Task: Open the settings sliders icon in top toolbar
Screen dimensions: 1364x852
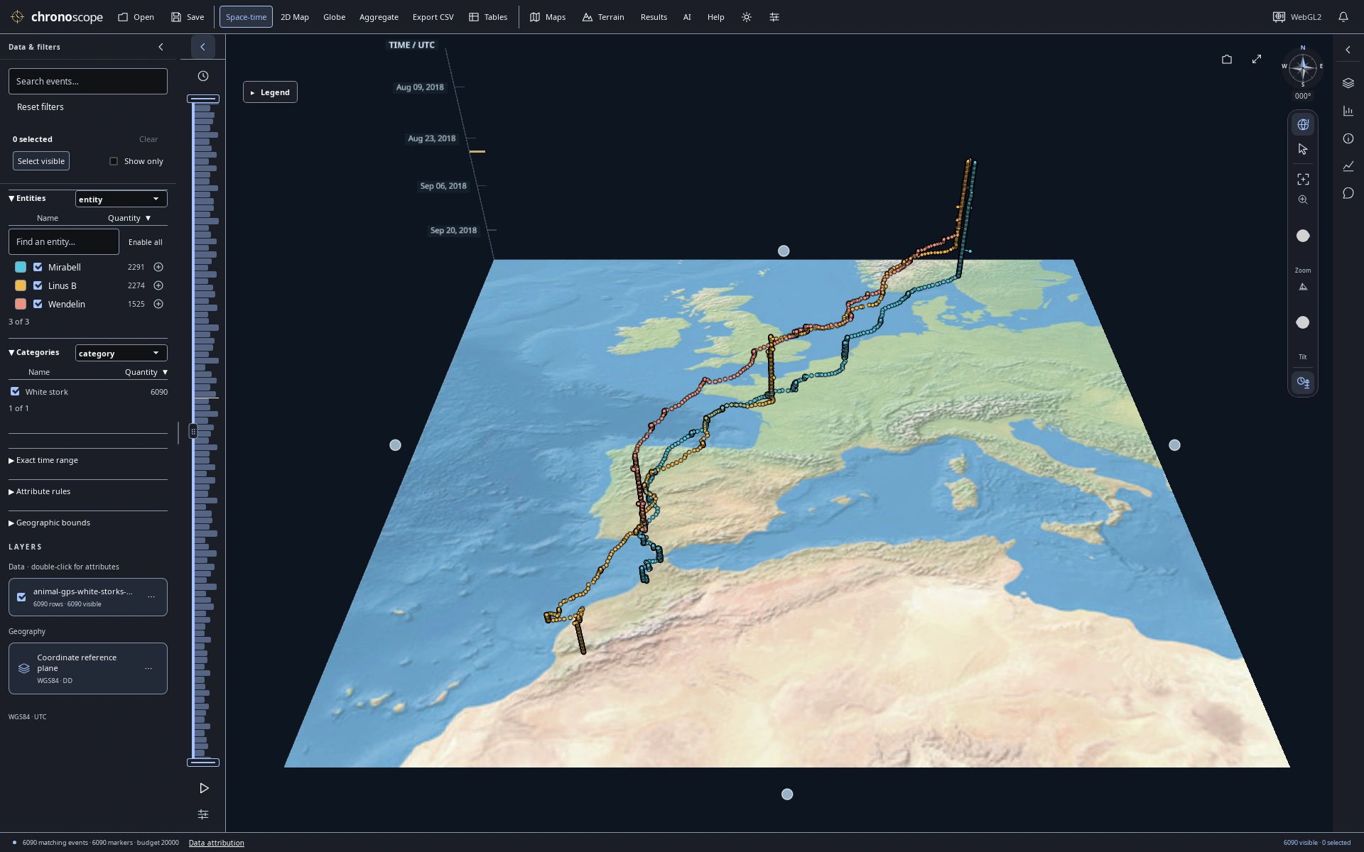Action: point(774,17)
